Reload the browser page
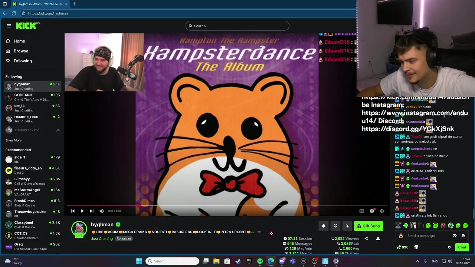This screenshot has height=267, width=475. coord(14,13)
